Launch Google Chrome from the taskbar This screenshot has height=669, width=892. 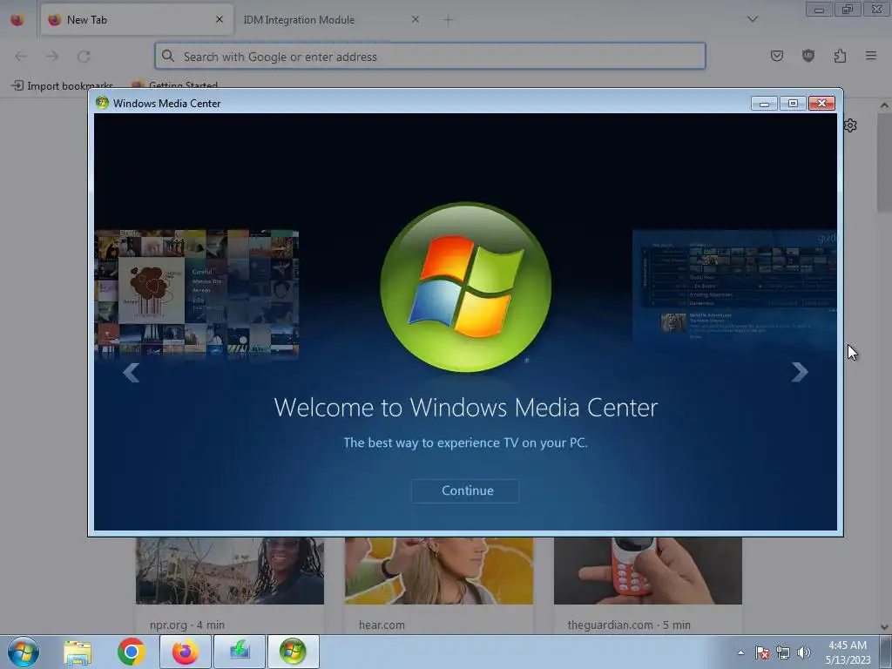(131, 652)
